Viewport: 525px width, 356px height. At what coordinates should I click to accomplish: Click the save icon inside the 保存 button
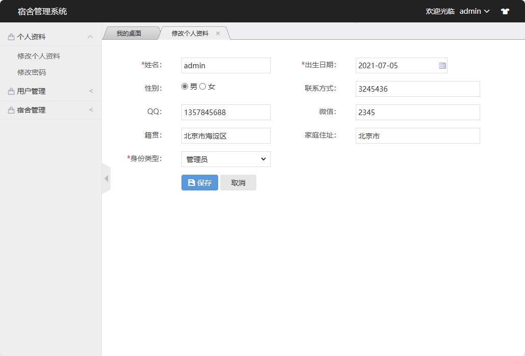[192, 182]
